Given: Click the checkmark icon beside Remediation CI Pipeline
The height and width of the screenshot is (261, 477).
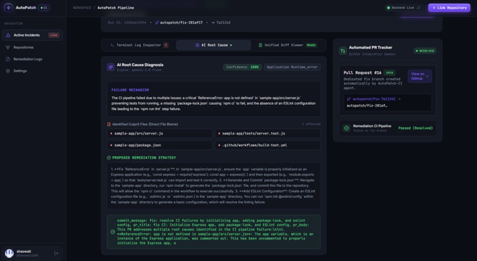Looking at the screenshot, I should click(x=346, y=128).
